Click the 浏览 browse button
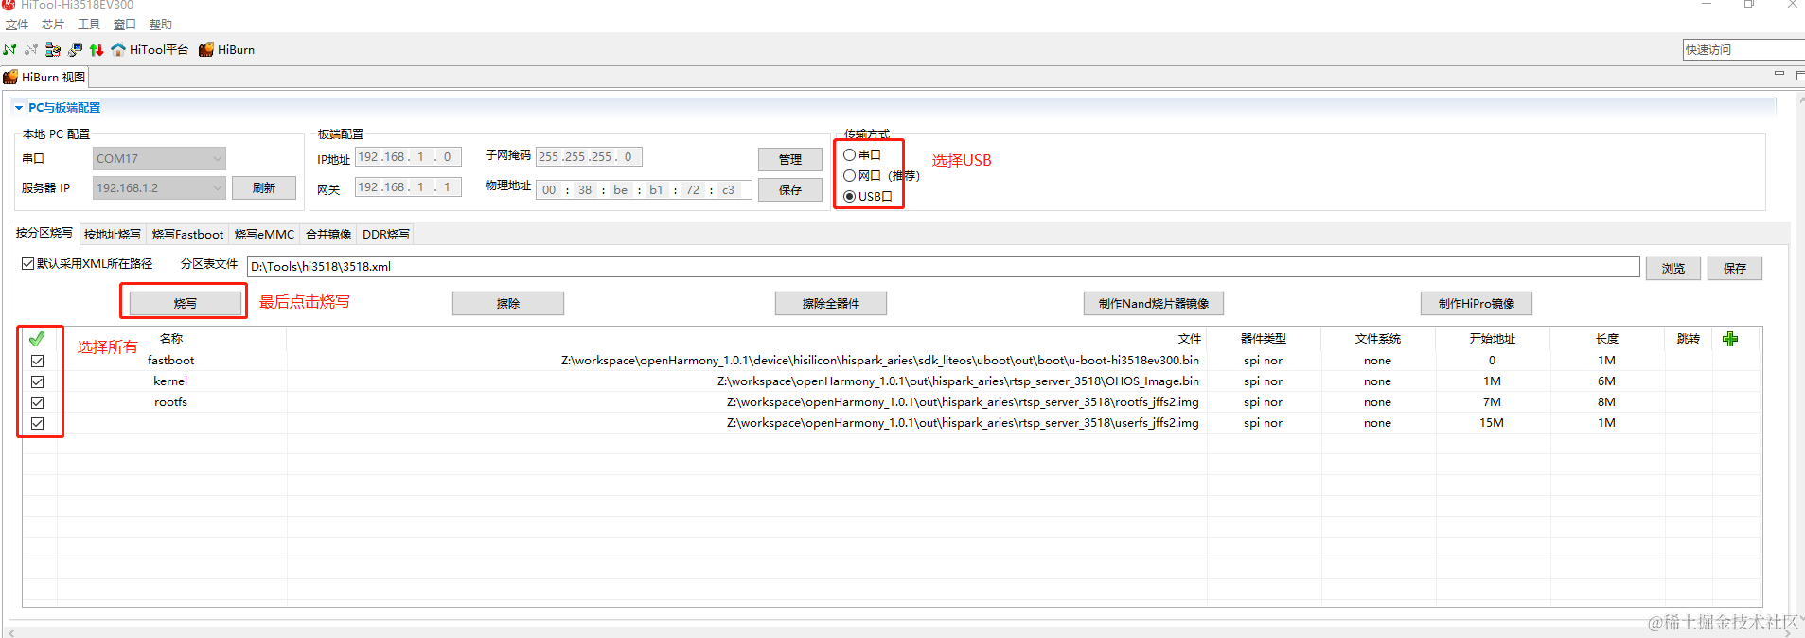Viewport: 1805px width, 638px height. [x=1673, y=268]
